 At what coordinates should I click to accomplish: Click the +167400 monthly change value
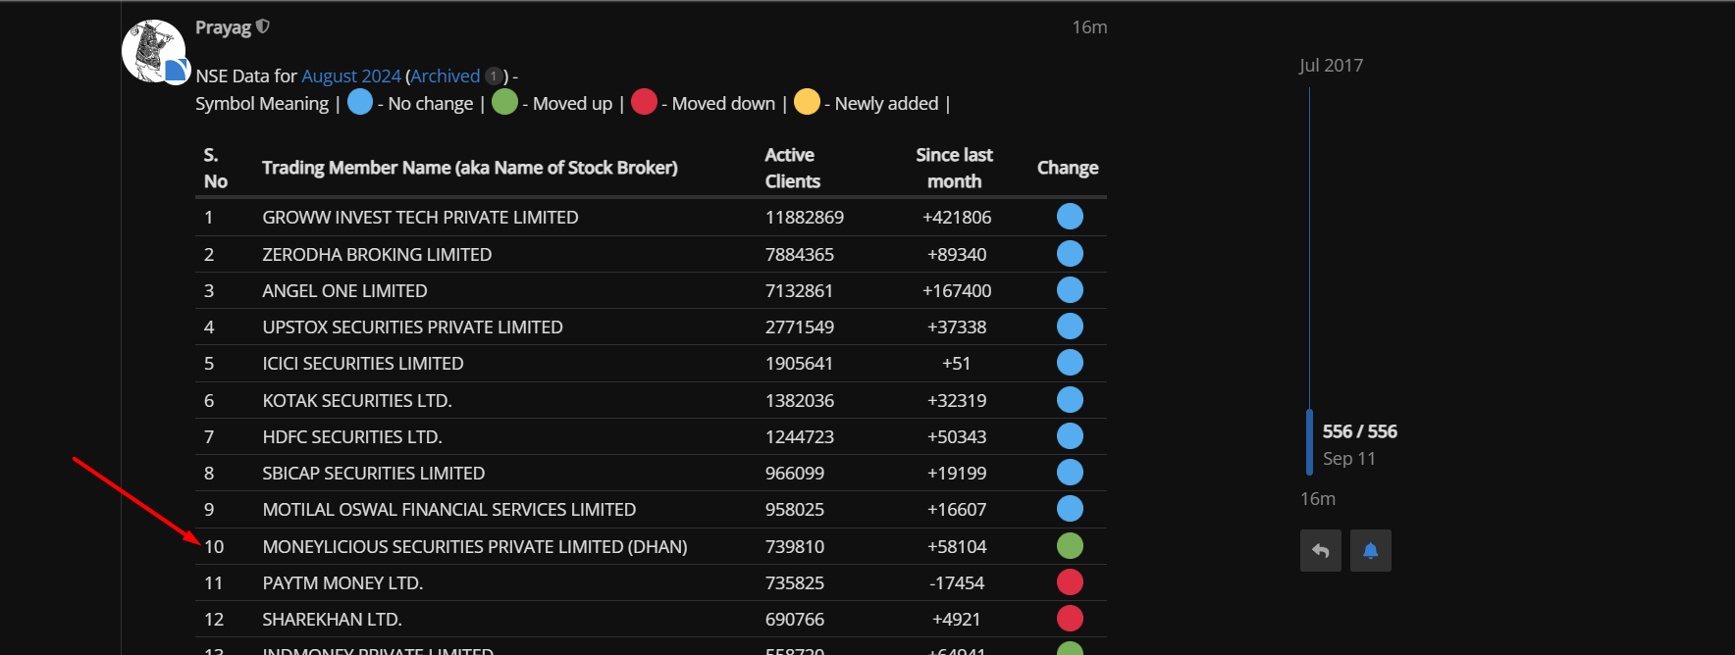click(957, 291)
